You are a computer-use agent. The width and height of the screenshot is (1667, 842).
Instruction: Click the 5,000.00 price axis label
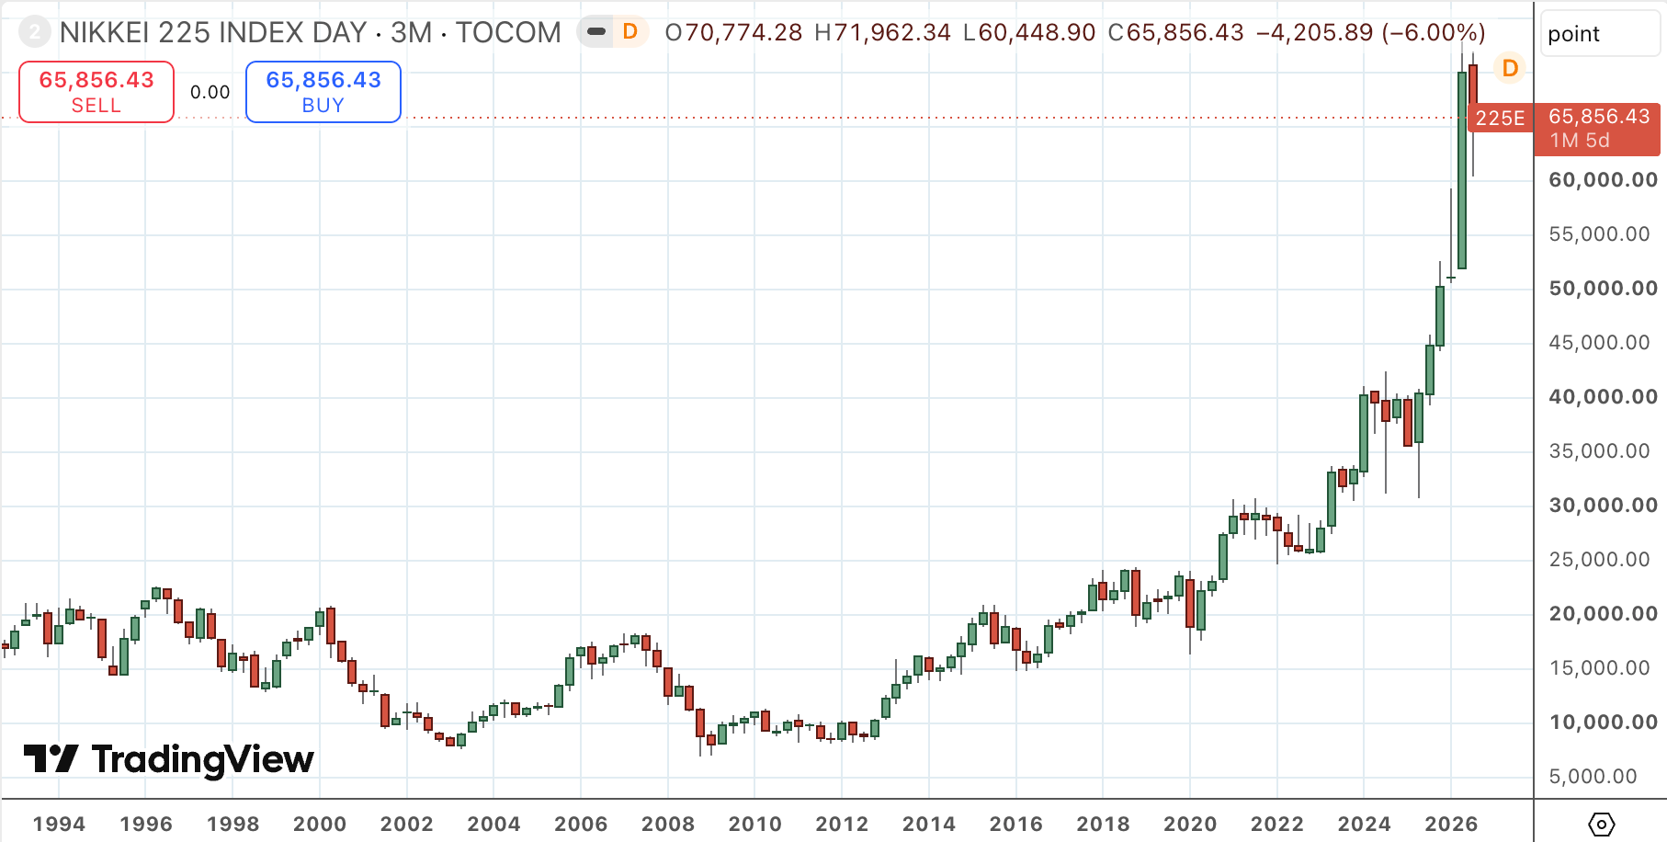coord(1593,777)
